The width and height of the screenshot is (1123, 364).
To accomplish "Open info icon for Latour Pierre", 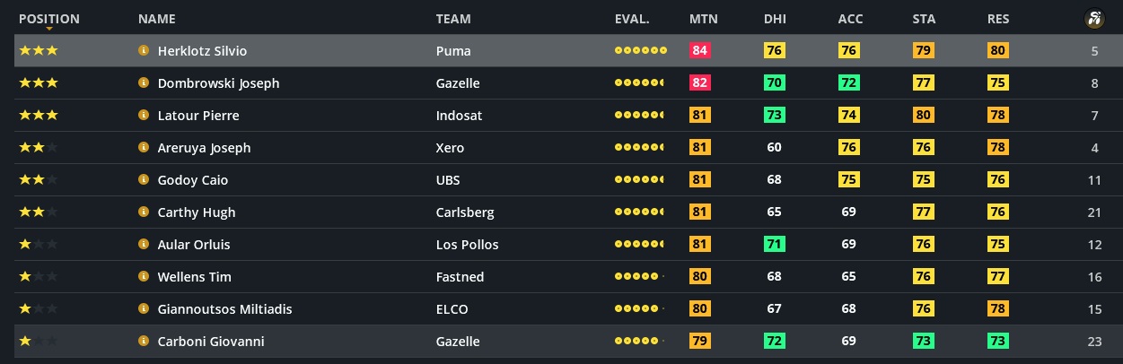I will pos(143,116).
